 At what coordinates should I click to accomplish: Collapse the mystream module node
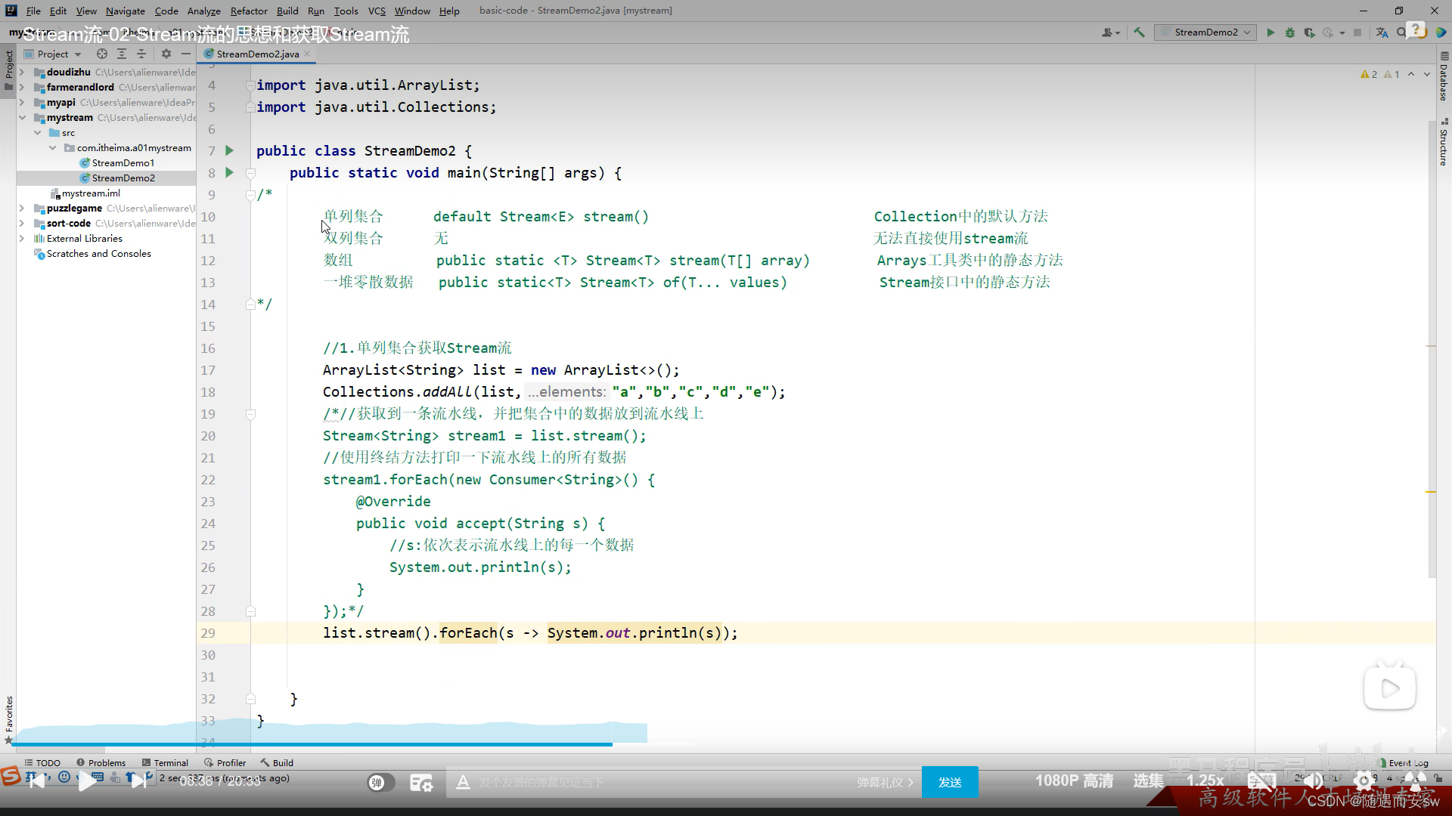tap(22, 118)
